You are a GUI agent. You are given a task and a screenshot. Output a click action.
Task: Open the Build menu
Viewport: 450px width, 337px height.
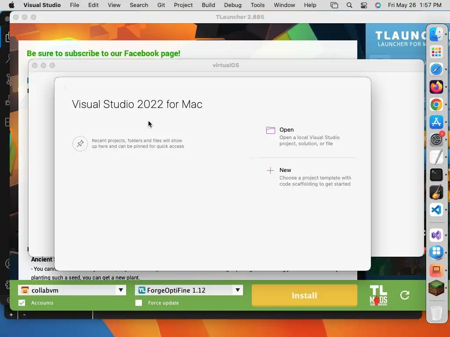[208, 5]
